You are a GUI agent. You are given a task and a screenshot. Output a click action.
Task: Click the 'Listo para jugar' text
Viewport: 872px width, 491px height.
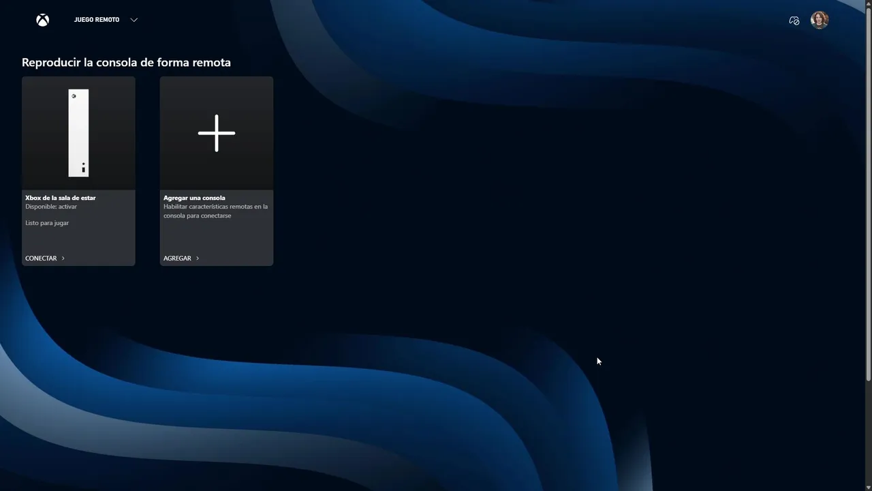point(47,223)
